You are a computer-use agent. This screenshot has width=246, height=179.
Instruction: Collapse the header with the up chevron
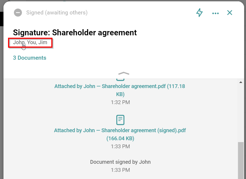point(124,73)
